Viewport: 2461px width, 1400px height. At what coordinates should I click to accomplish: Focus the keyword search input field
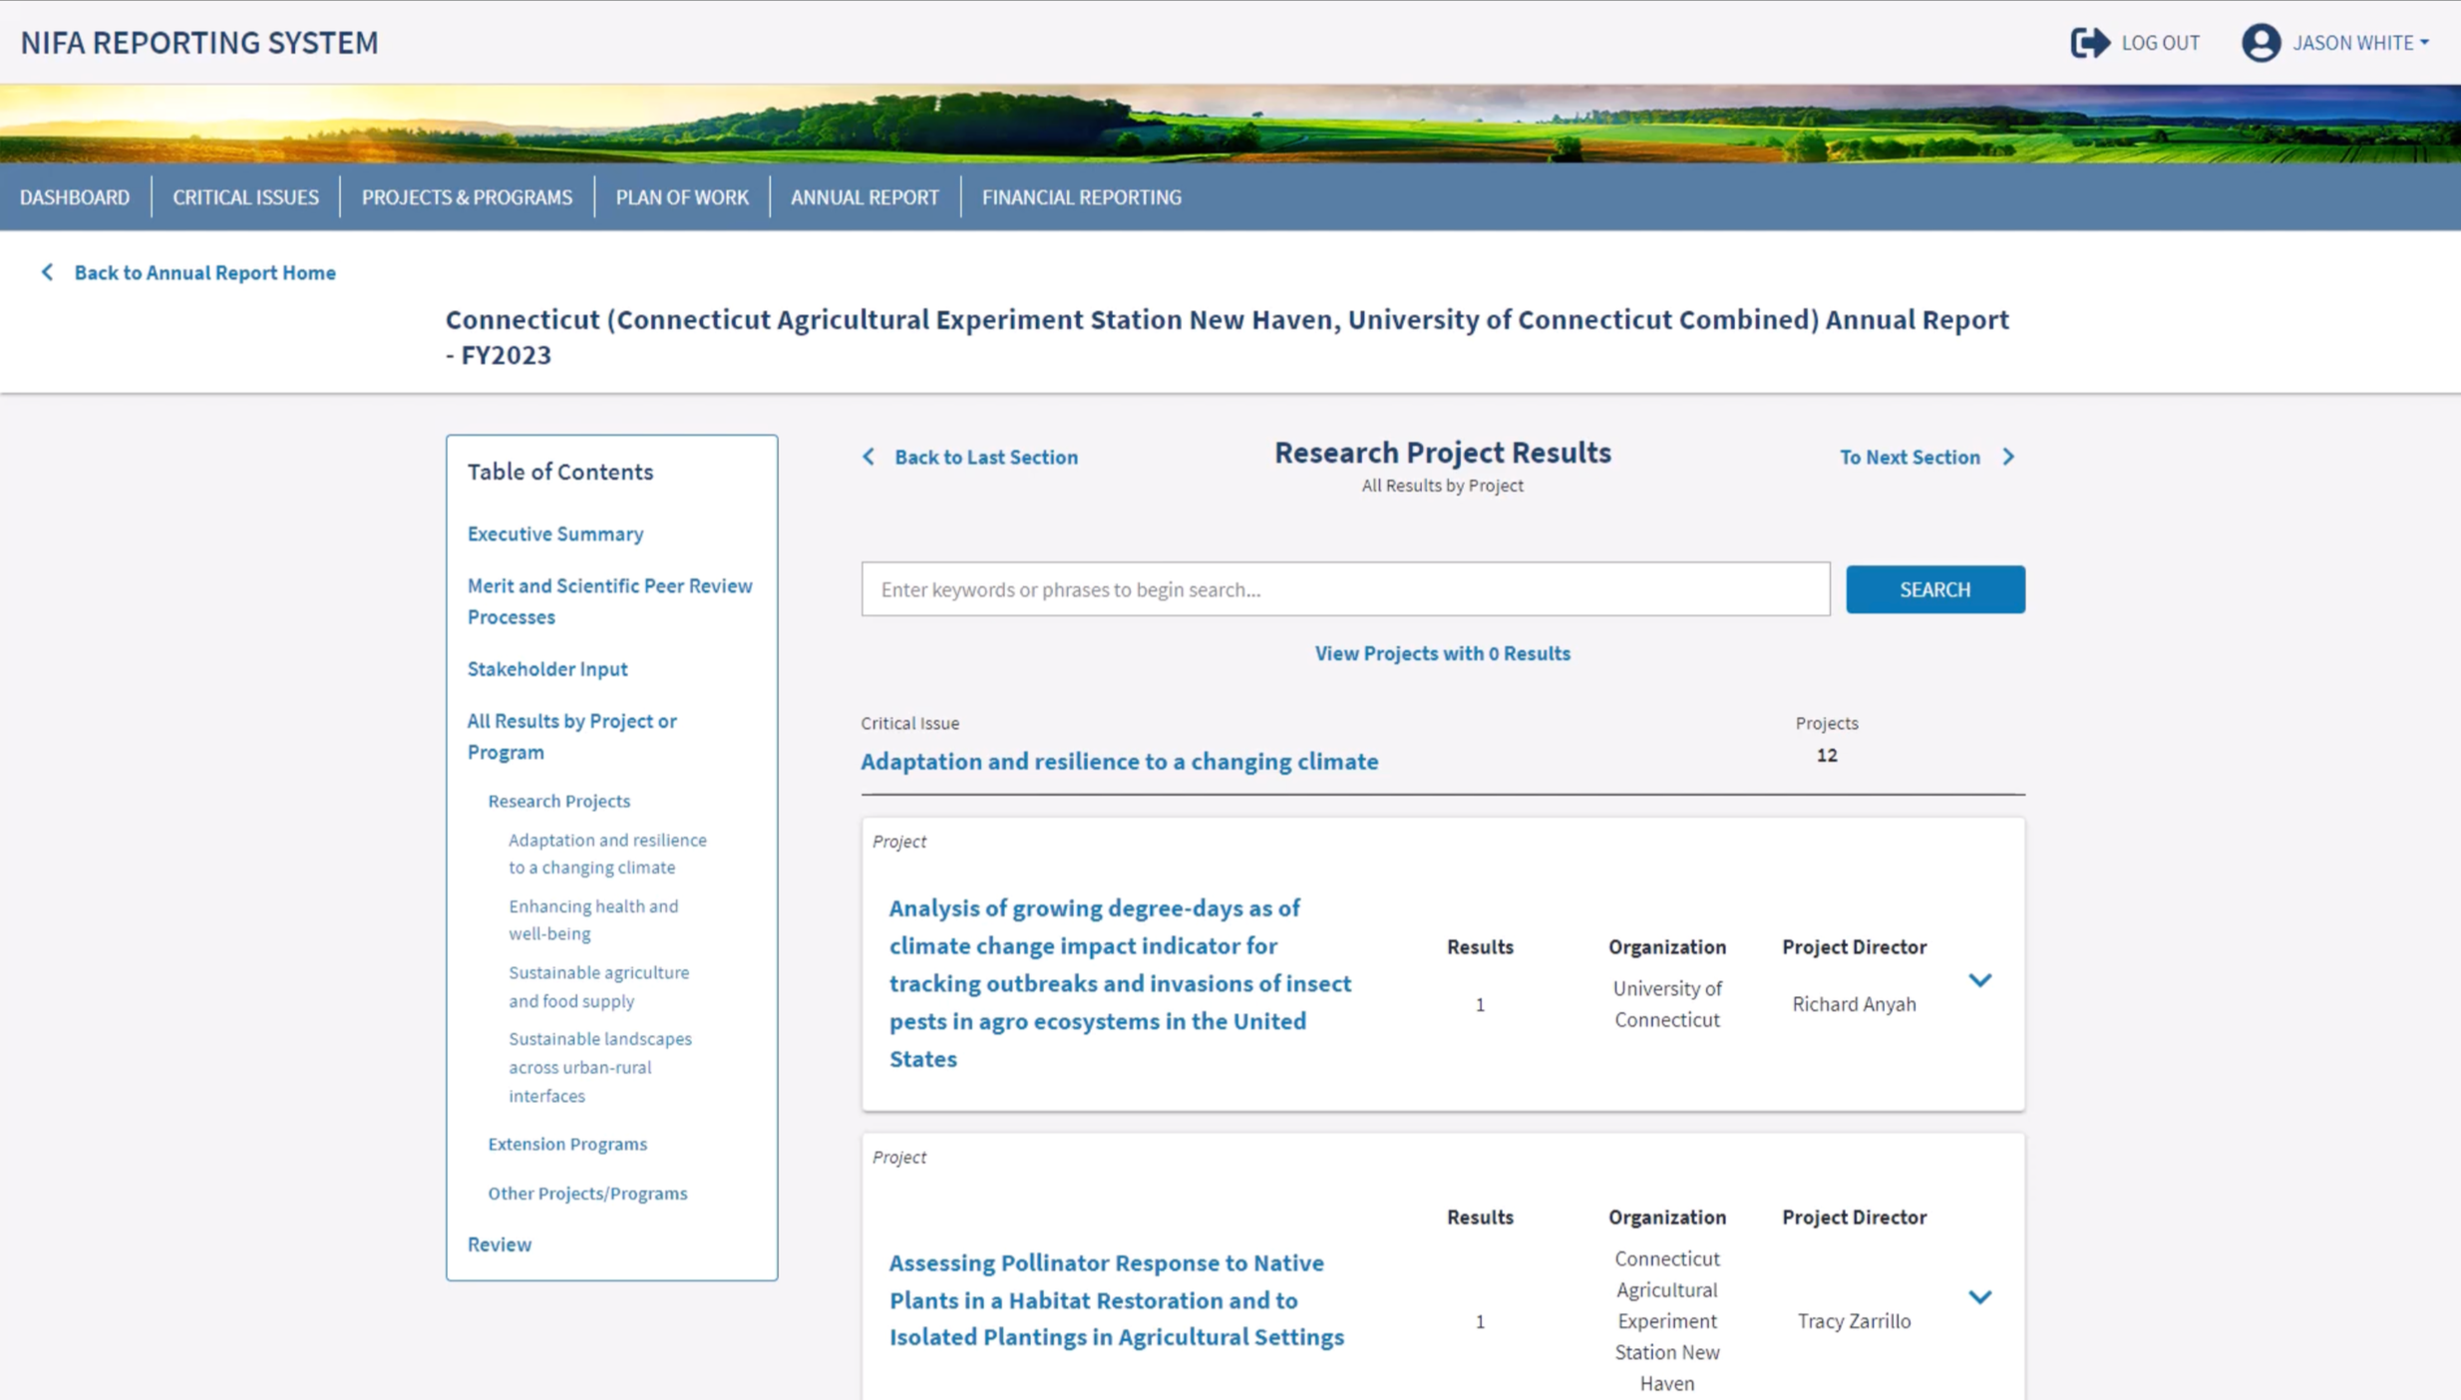coord(1344,589)
